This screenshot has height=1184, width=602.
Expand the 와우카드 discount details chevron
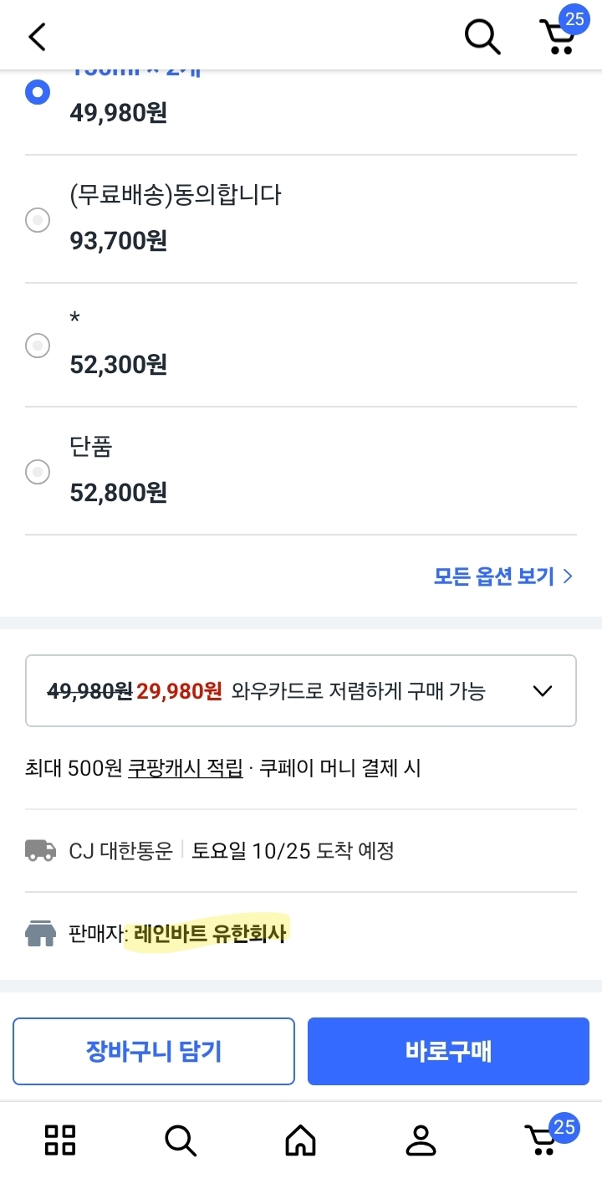click(x=542, y=690)
